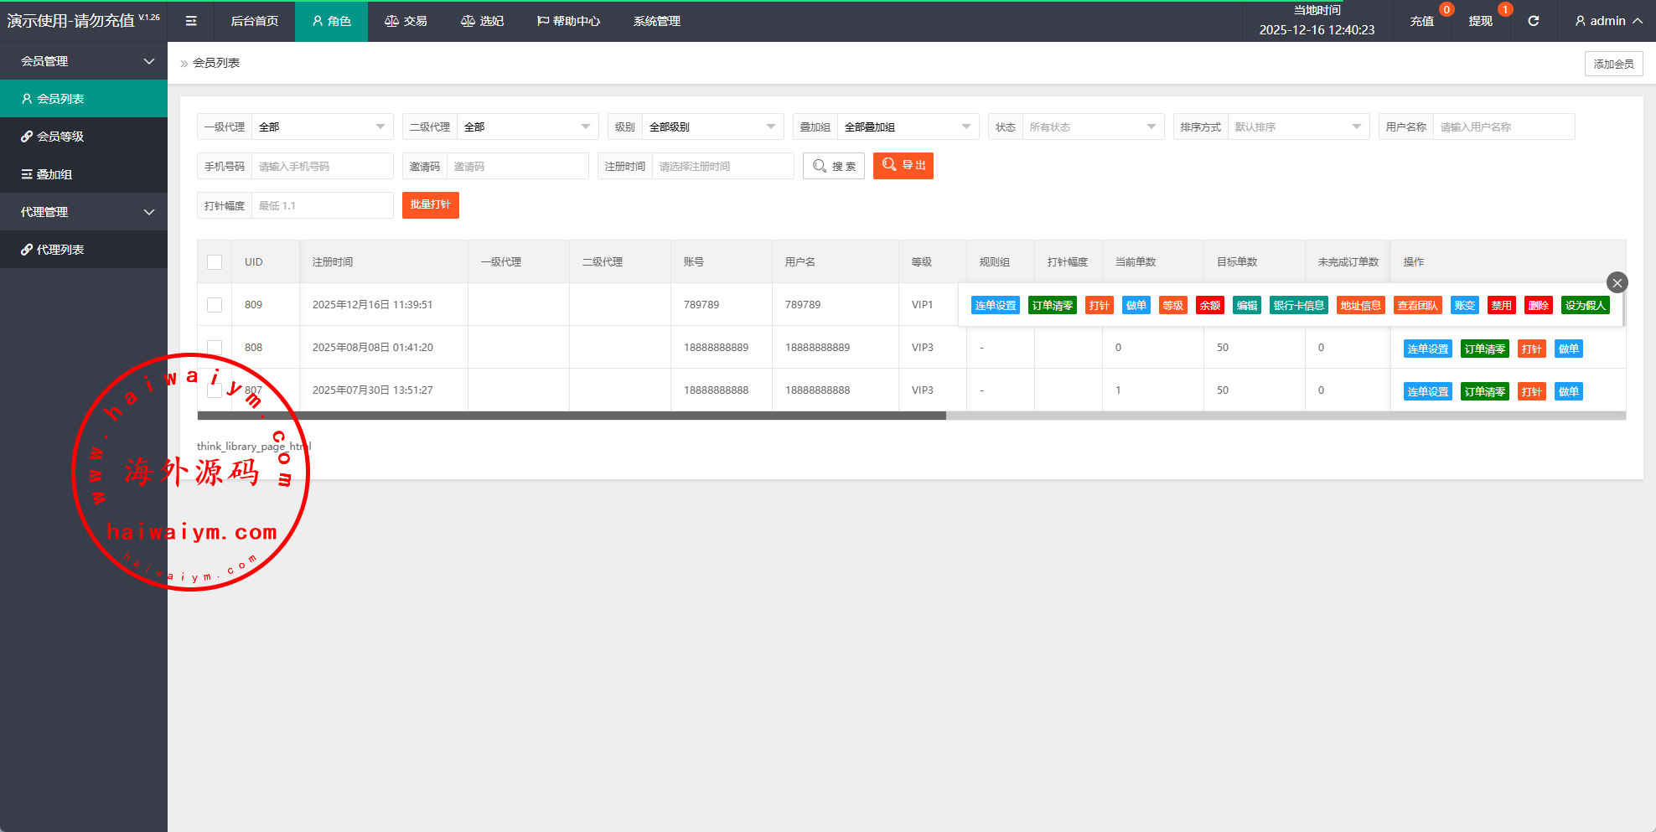Viewport: 1656px width, 832px height.
Task: Open 叠加组 in the sidebar
Action: pos(54,174)
